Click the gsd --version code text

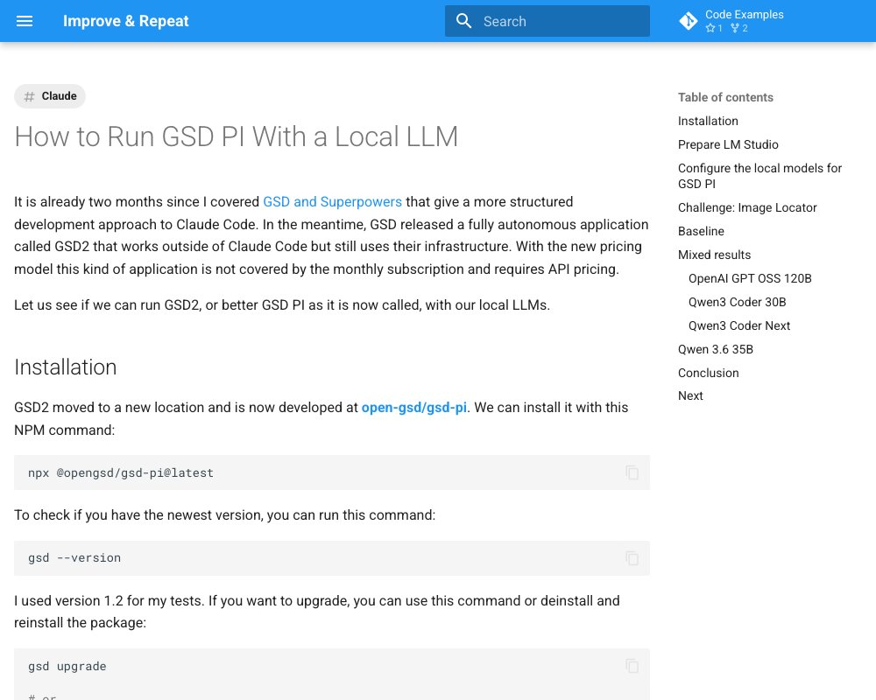pyautogui.click(x=74, y=557)
